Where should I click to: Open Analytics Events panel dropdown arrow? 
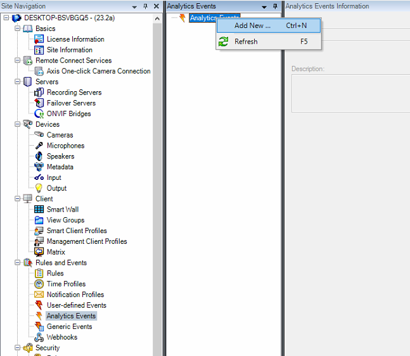(264, 6)
